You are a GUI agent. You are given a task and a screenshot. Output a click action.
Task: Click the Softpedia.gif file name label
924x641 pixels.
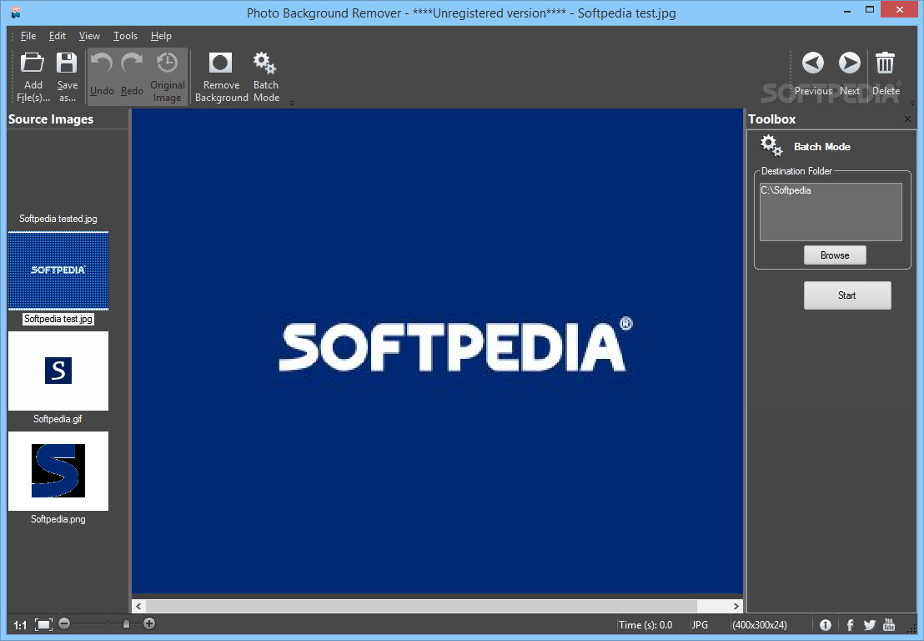point(58,419)
